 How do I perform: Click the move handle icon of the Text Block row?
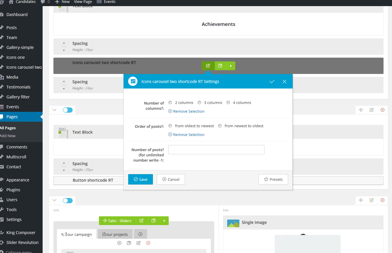[361, 110]
